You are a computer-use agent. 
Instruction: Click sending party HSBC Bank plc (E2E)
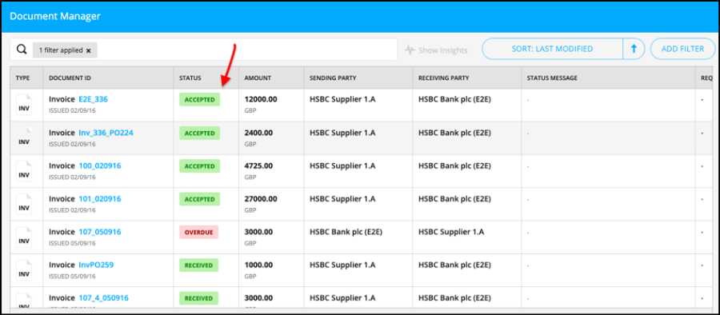(346, 232)
